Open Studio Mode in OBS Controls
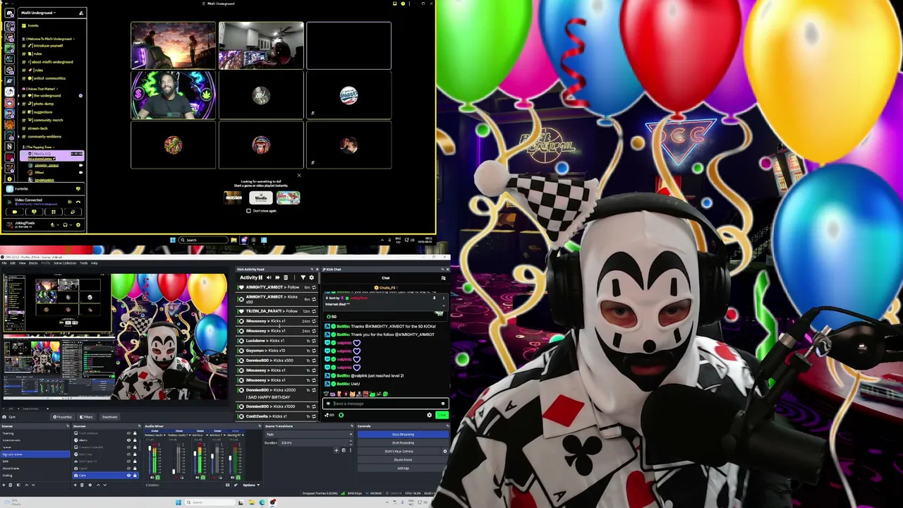 (403, 460)
